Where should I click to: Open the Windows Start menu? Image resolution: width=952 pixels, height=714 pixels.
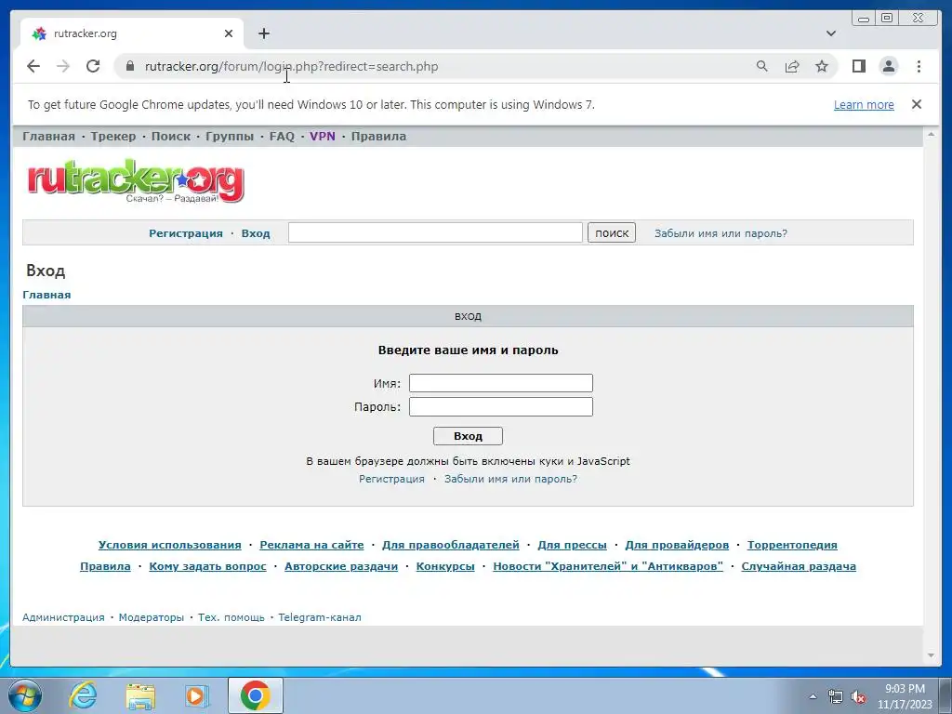coord(24,695)
